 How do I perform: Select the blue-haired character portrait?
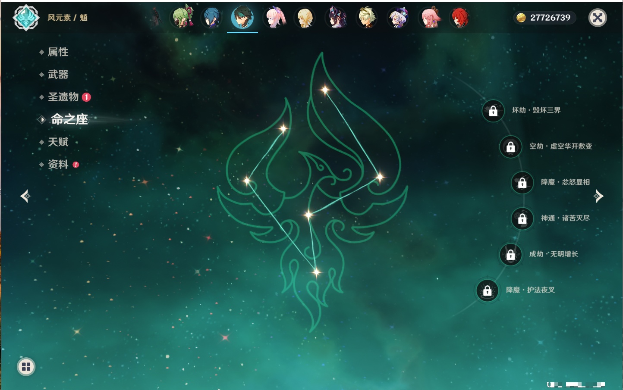click(x=212, y=17)
